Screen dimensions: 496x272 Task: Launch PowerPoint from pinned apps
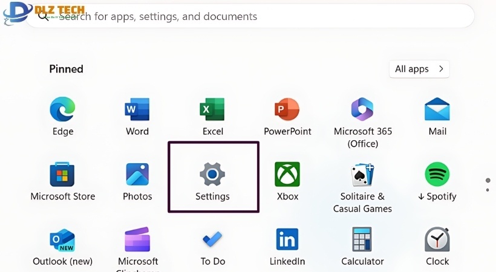click(x=287, y=109)
